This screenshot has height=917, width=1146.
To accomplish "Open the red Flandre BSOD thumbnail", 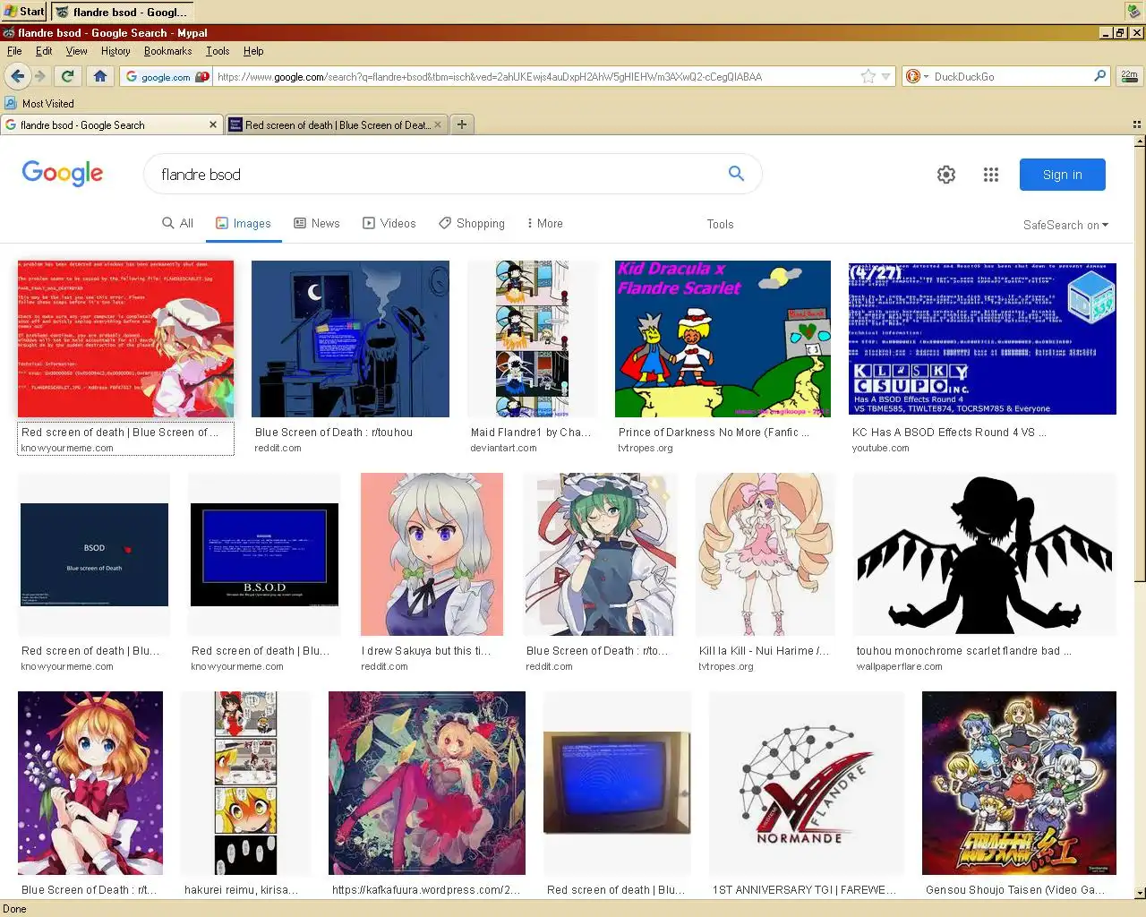I will point(126,339).
